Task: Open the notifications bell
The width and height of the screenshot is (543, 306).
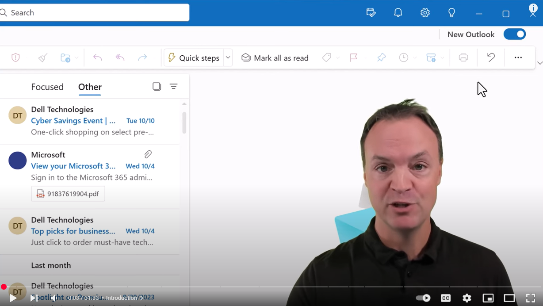Action: point(398,13)
